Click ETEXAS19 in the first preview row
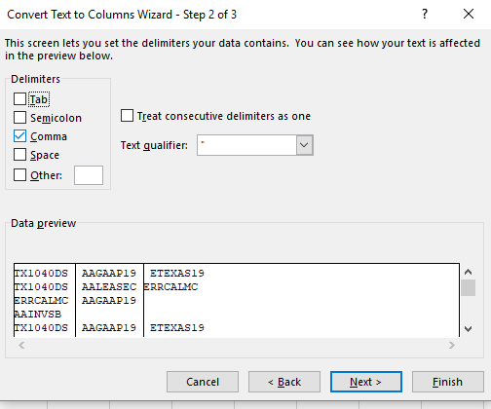This screenshot has height=409, width=491. [177, 274]
